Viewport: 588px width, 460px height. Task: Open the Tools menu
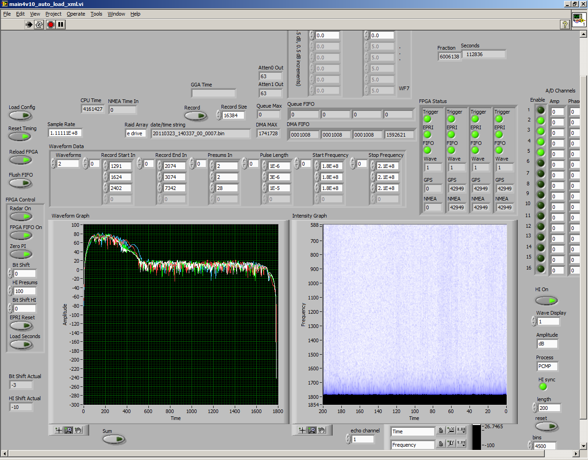96,14
